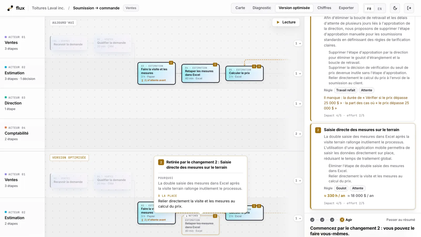The image size is (421, 237).
Task: Select the Version optimisée tab
Action: click(294, 8)
